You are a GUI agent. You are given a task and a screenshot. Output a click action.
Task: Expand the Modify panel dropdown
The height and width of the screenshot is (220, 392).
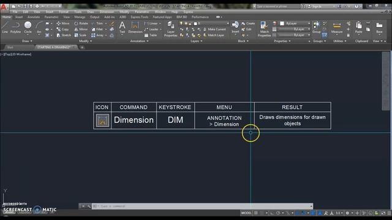pyautogui.click(x=86, y=41)
